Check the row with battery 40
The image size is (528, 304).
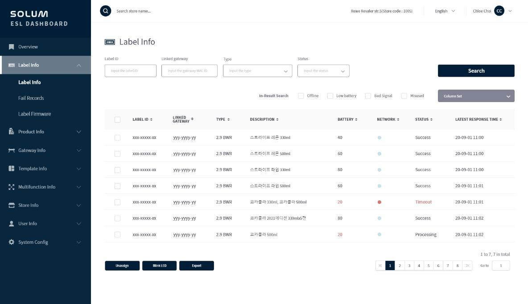(118, 138)
